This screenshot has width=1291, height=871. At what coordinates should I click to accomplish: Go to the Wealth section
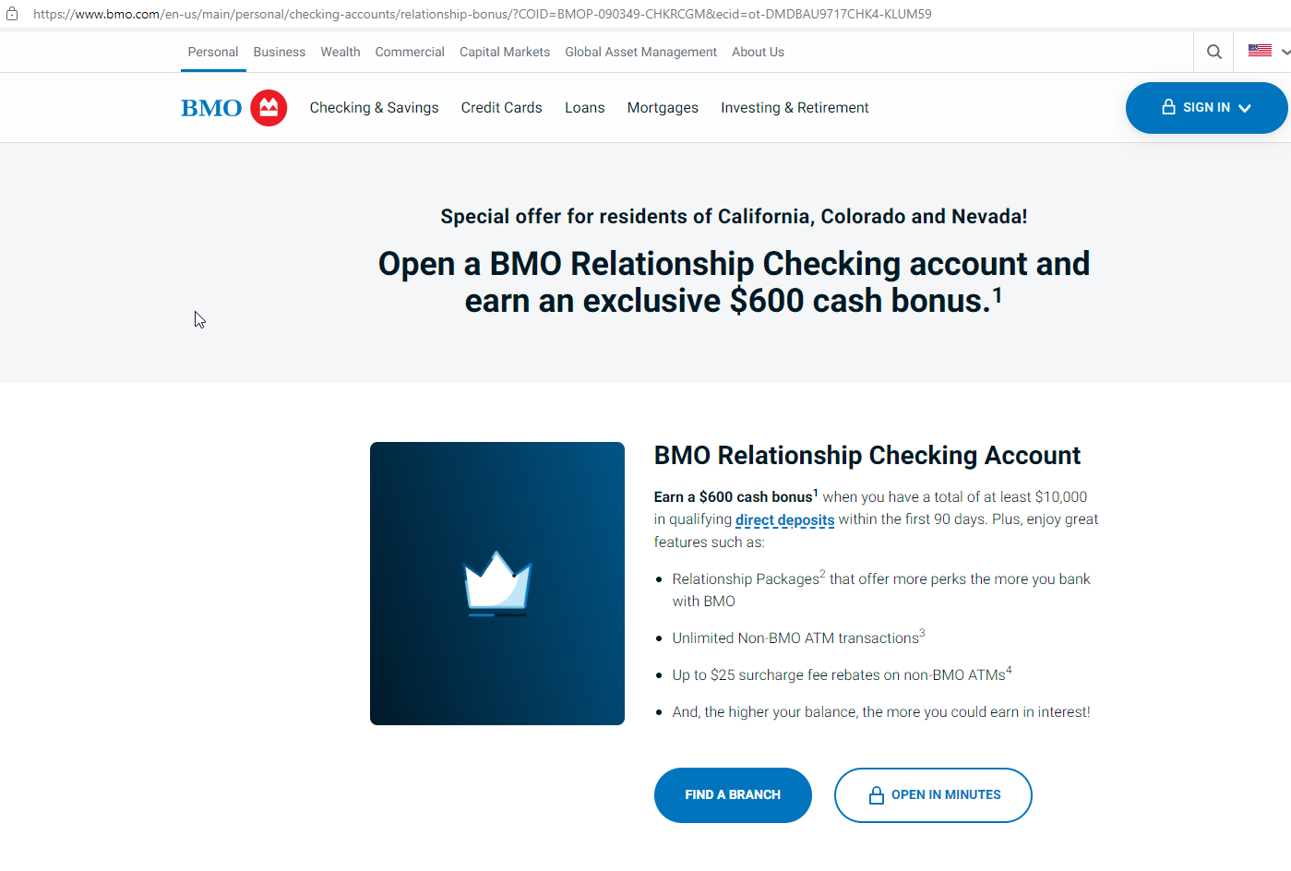point(340,52)
